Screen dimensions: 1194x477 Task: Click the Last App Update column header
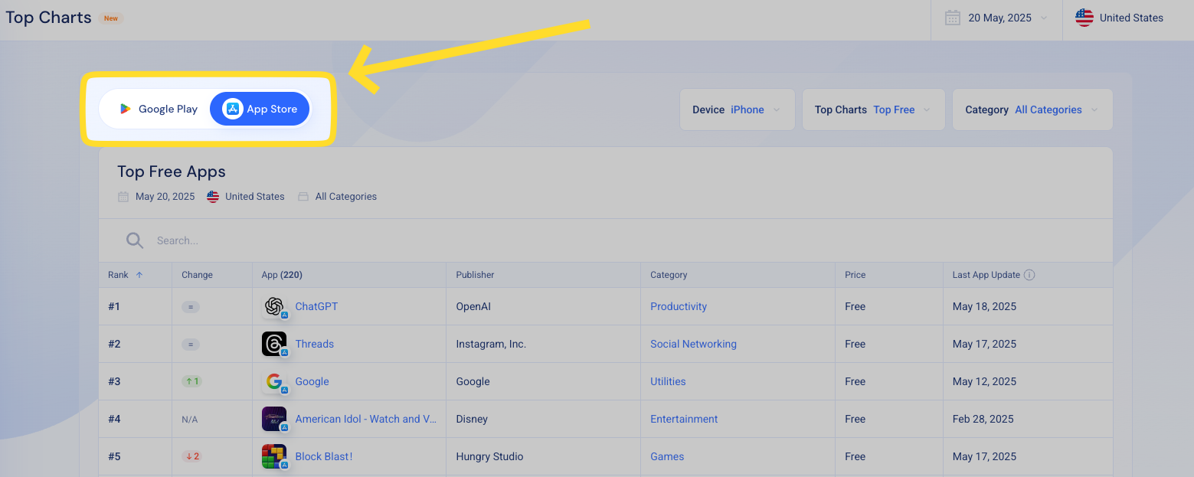pos(986,275)
